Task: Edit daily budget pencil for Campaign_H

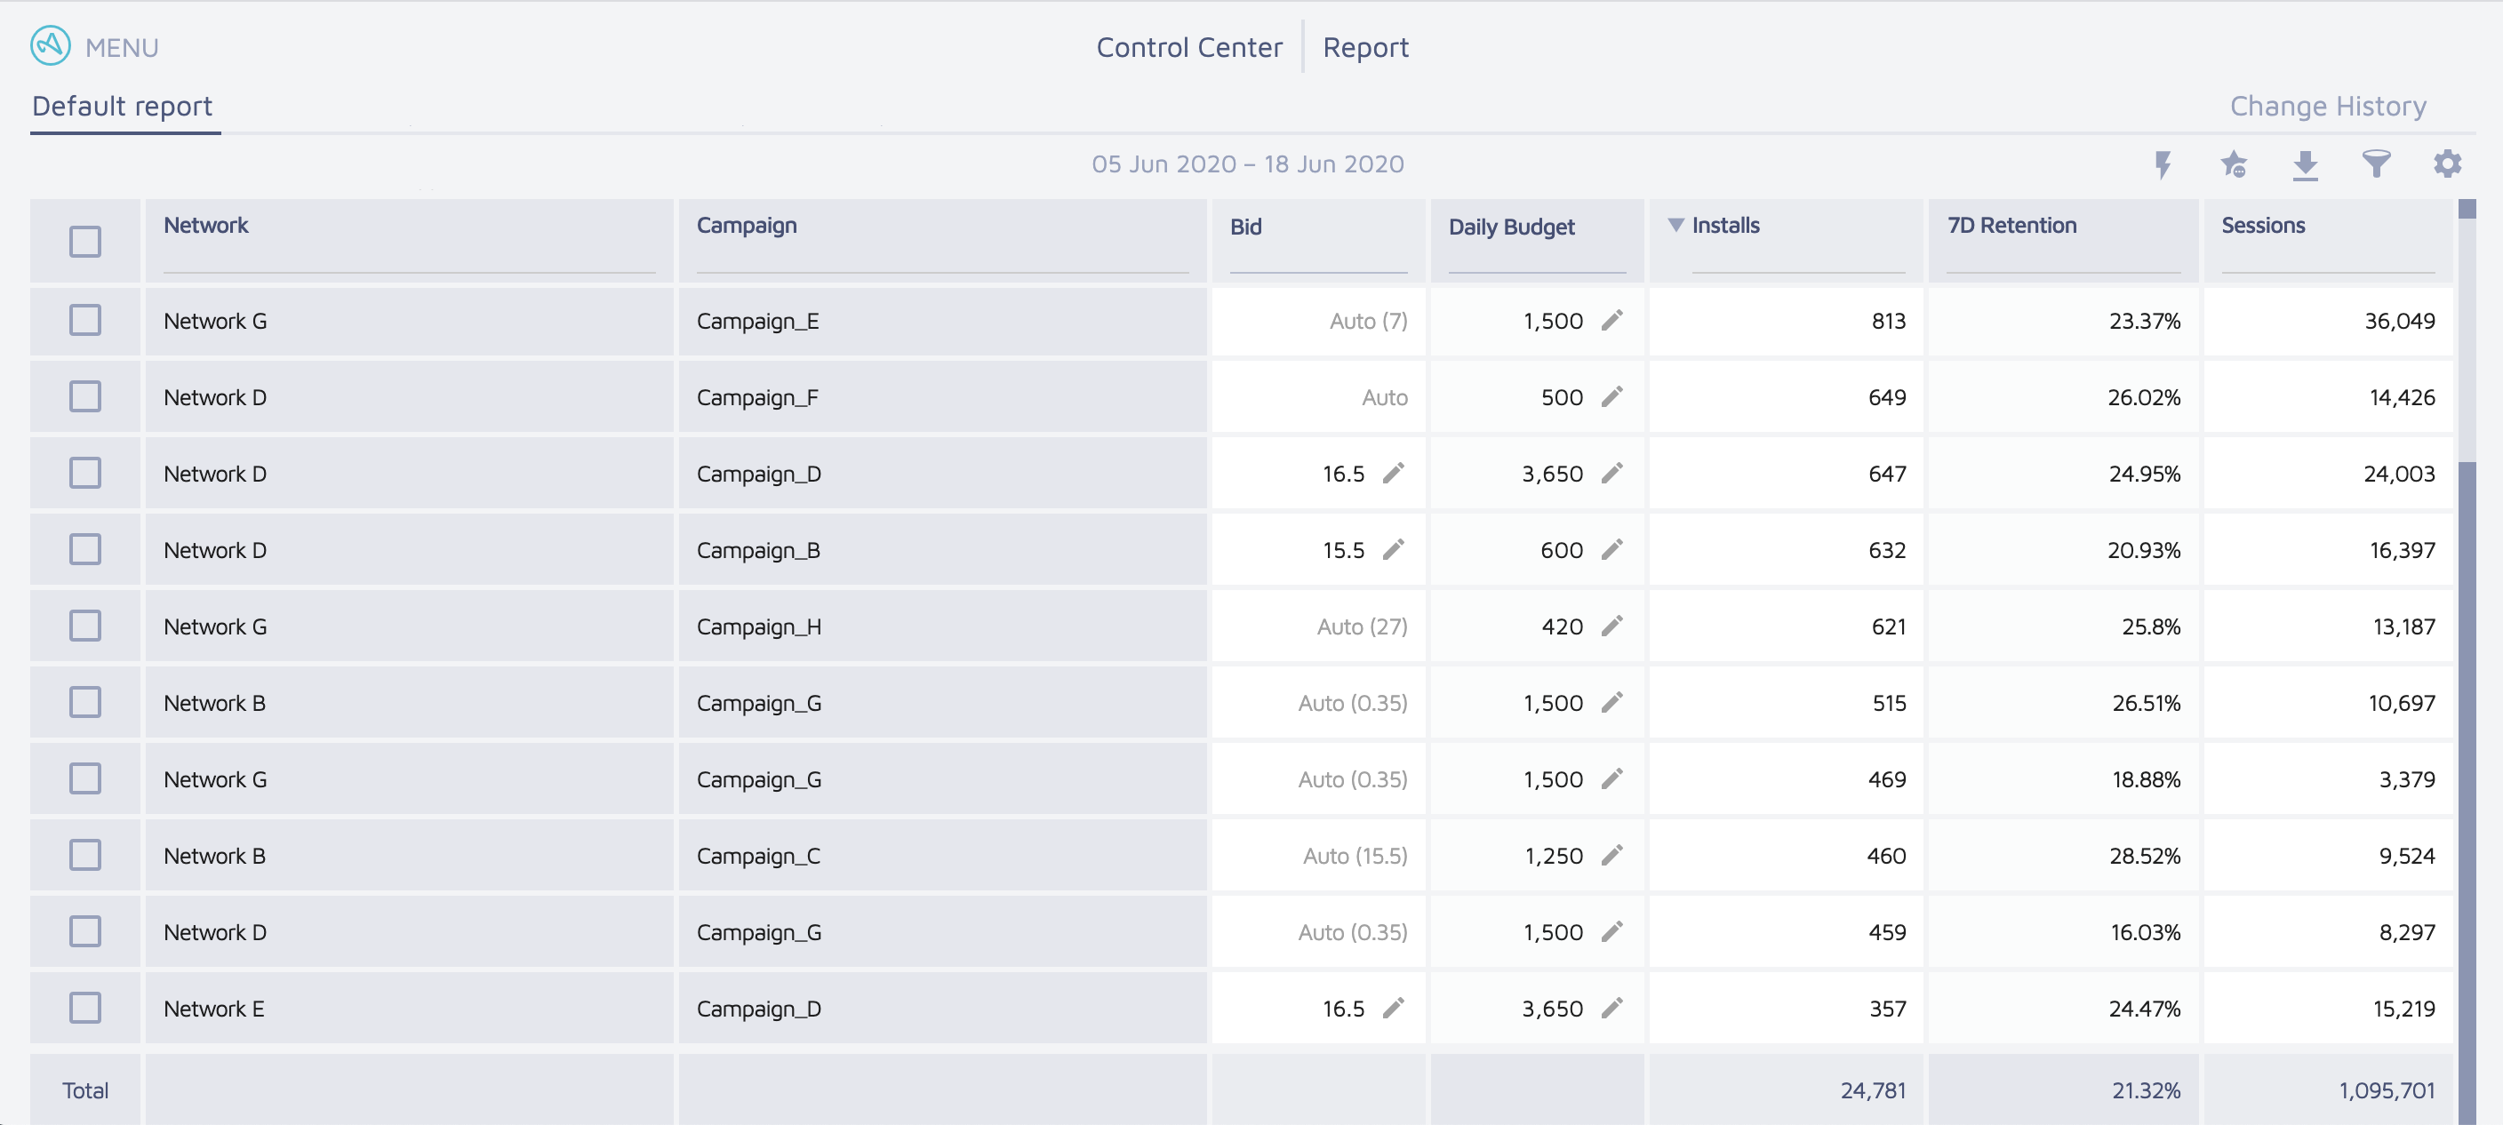Action: pos(1612,626)
